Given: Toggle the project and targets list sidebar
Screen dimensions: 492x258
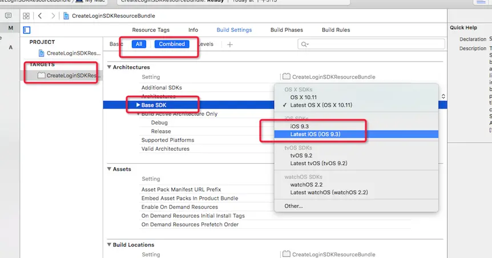Looking at the screenshot, I should [x=27, y=30].
